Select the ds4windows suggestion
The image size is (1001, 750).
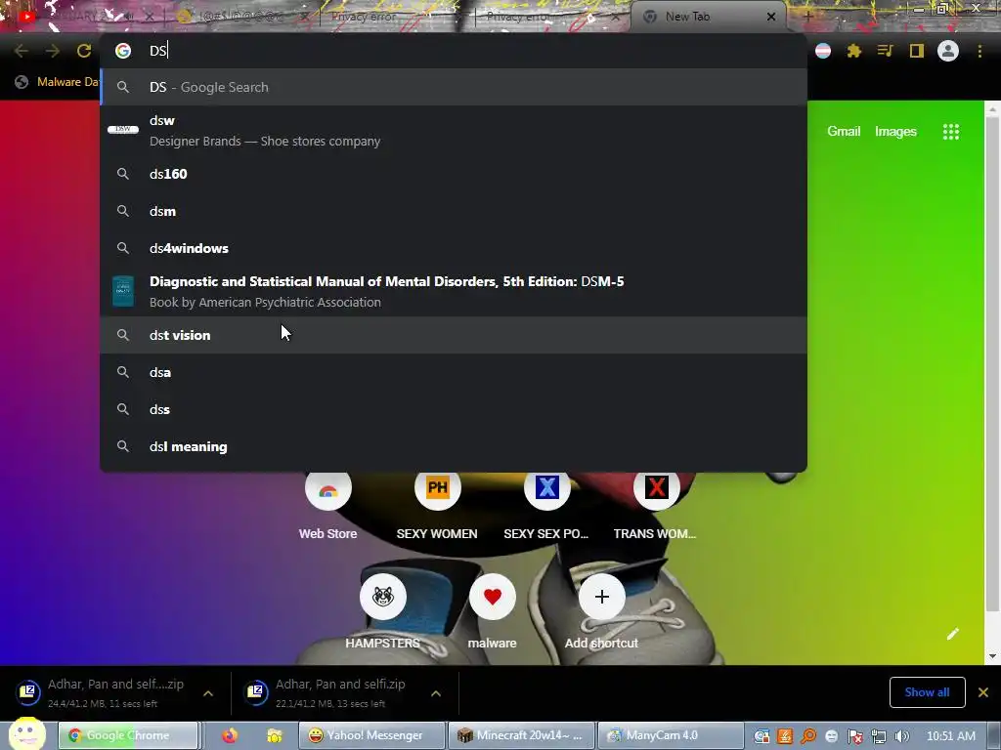454,248
